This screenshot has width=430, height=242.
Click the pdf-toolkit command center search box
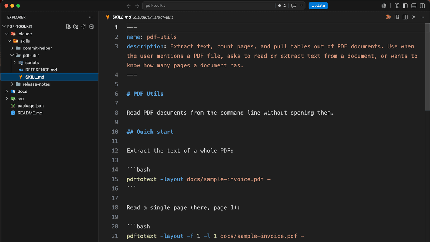click(209, 5)
